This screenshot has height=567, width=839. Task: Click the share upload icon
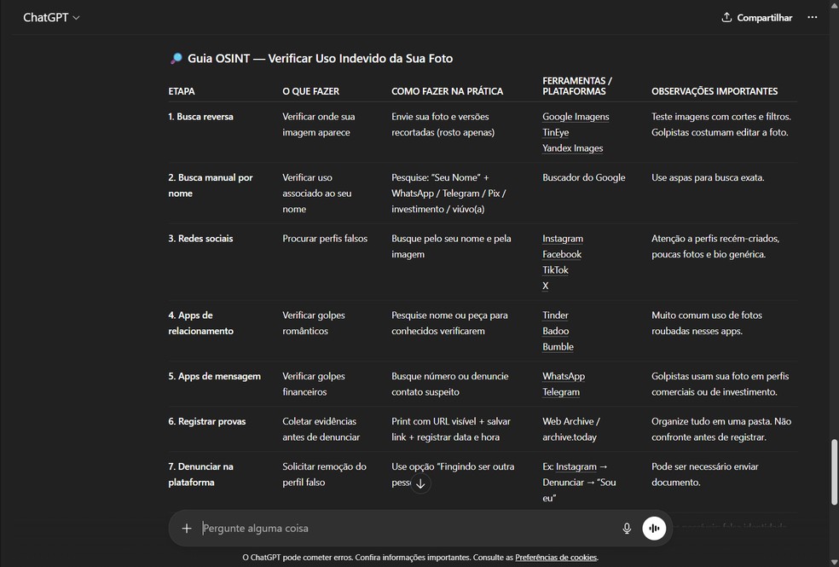click(726, 17)
